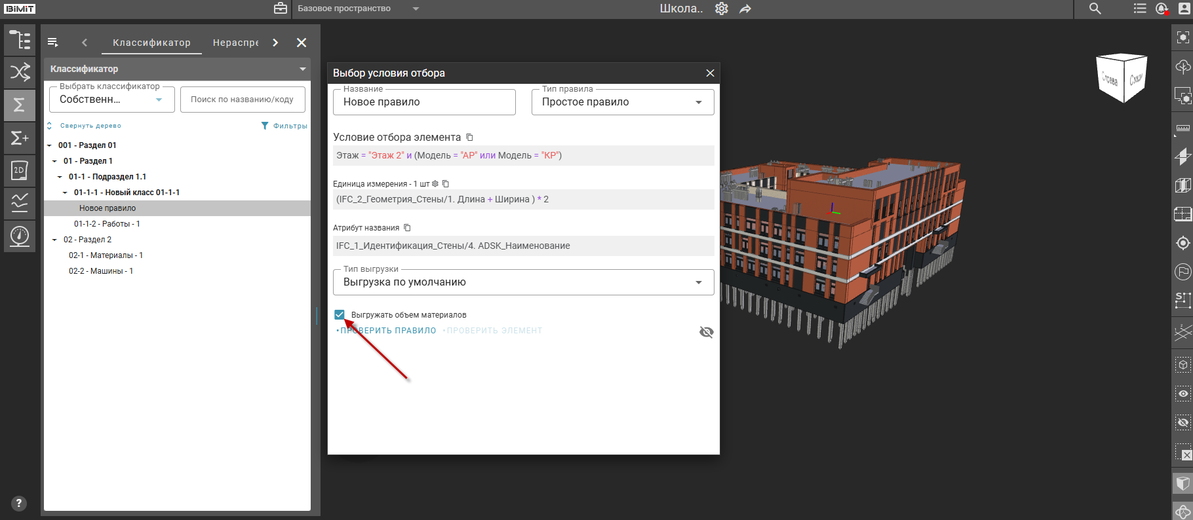Open the gauge dashboard icon in sidebar
This screenshot has height=520, width=1193.
point(20,236)
